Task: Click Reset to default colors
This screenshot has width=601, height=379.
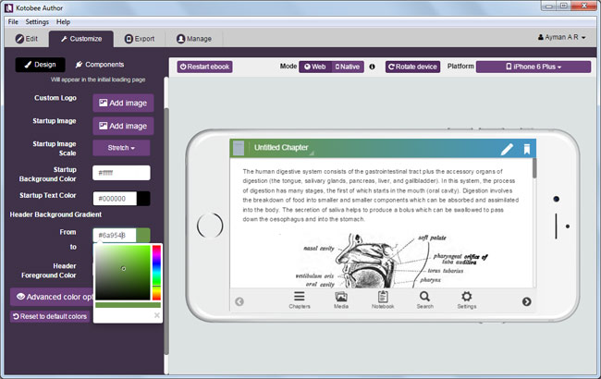Action: tap(50, 316)
